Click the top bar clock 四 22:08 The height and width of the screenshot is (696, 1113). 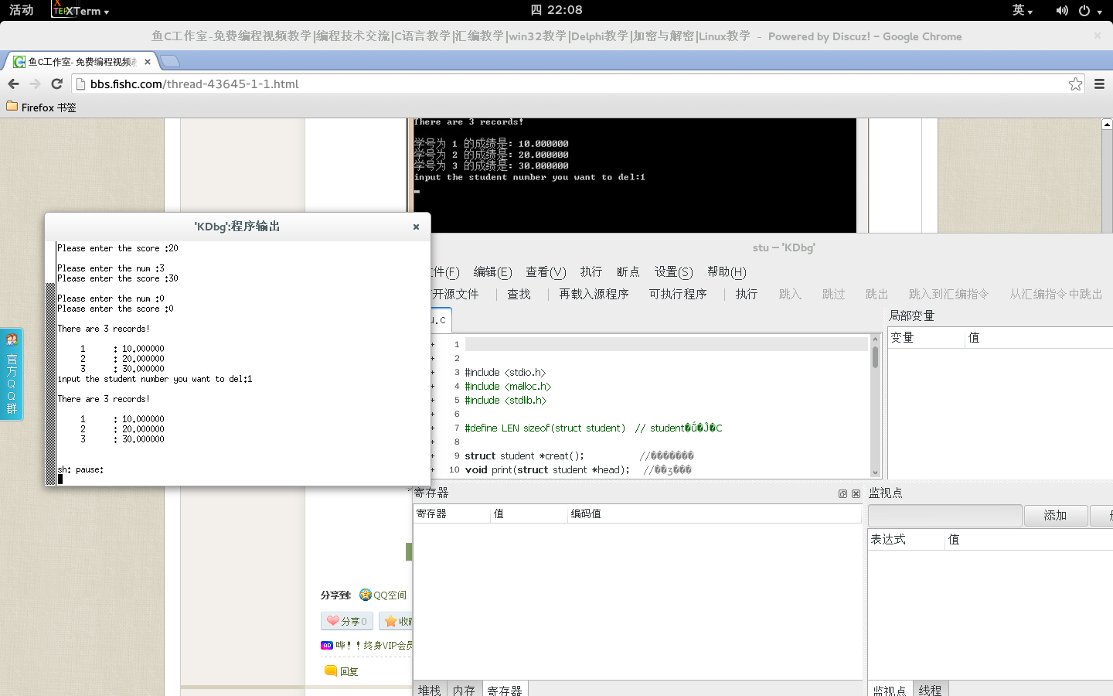556,10
